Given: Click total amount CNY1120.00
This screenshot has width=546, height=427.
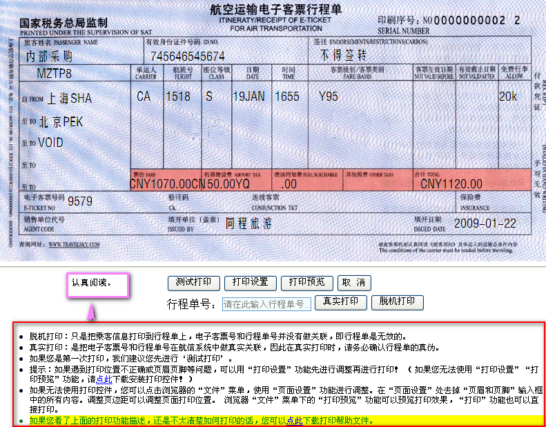Looking at the screenshot, I should pyautogui.click(x=451, y=183).
